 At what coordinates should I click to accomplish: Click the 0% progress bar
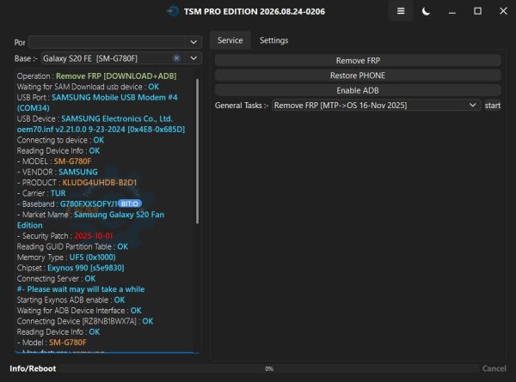269,368
